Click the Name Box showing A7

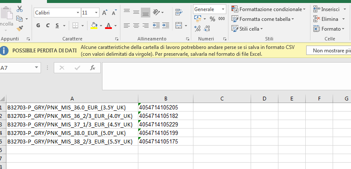click(x=16, y=68)
